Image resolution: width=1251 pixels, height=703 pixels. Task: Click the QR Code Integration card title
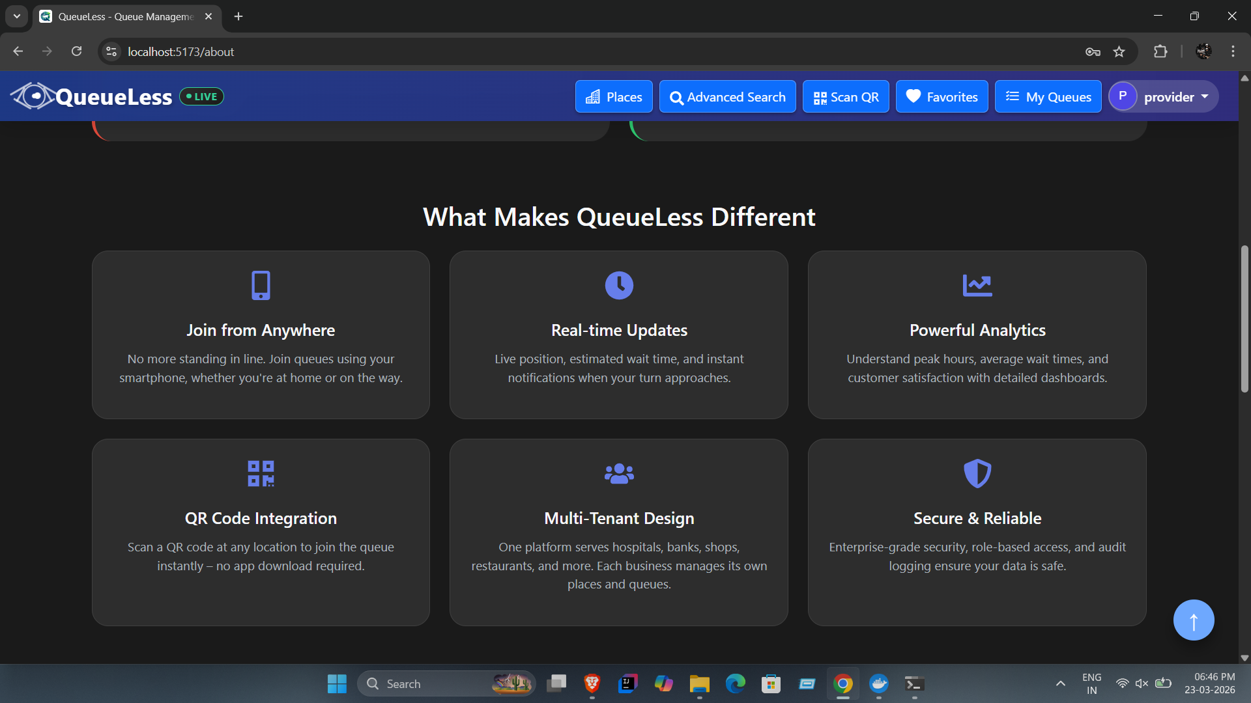(x=261, y=518)
